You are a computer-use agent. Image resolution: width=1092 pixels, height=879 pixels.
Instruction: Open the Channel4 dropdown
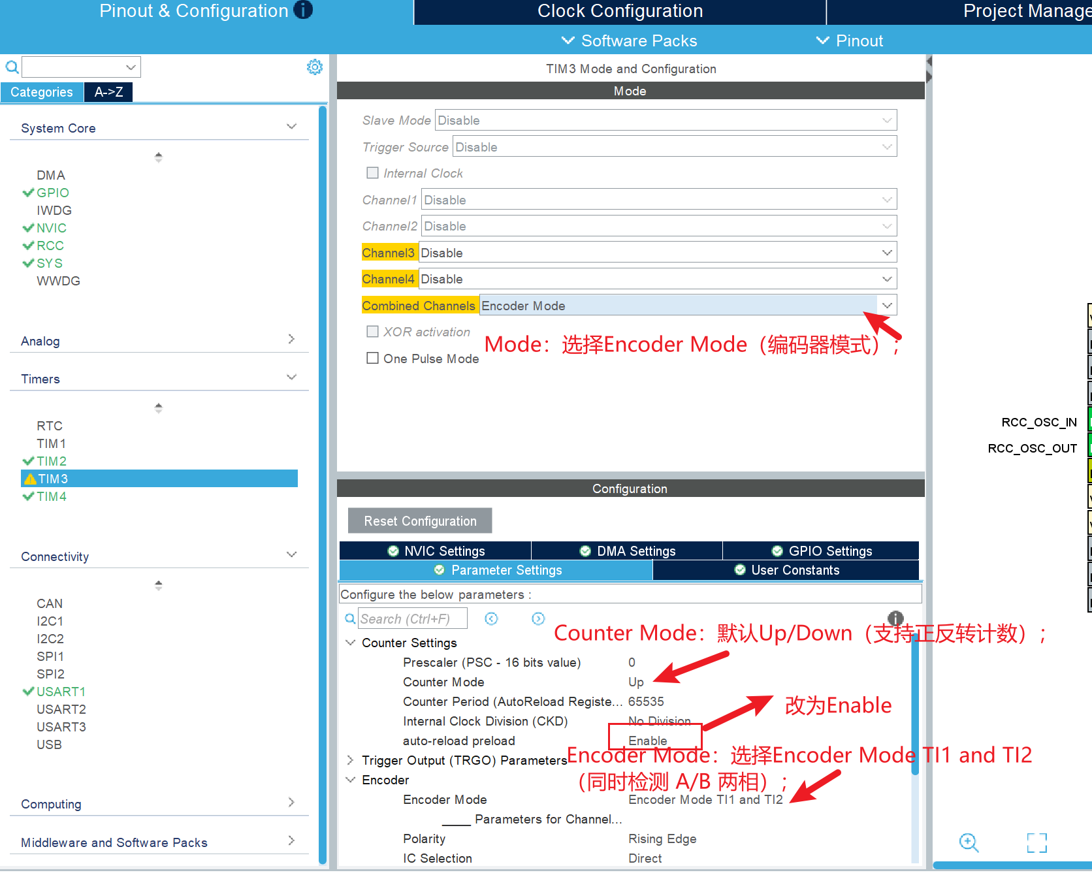(x=658, y=279)
